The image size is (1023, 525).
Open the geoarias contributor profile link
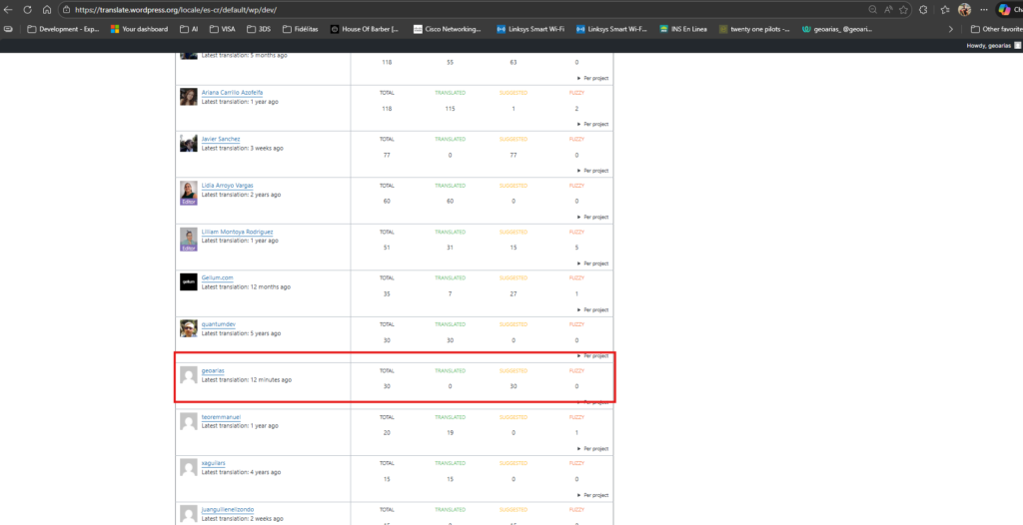coord(212,371)
